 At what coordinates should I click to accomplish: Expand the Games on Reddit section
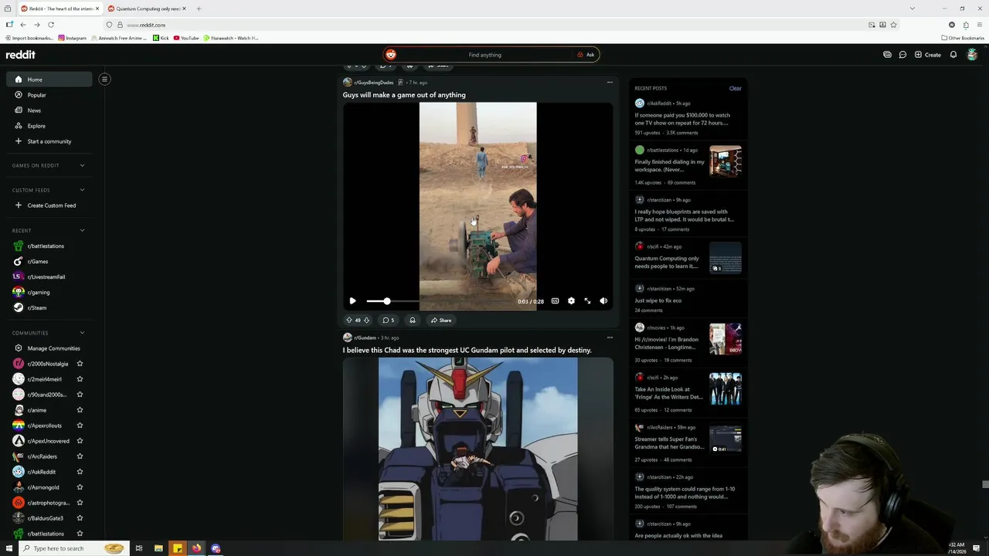(x=49, y=165)
